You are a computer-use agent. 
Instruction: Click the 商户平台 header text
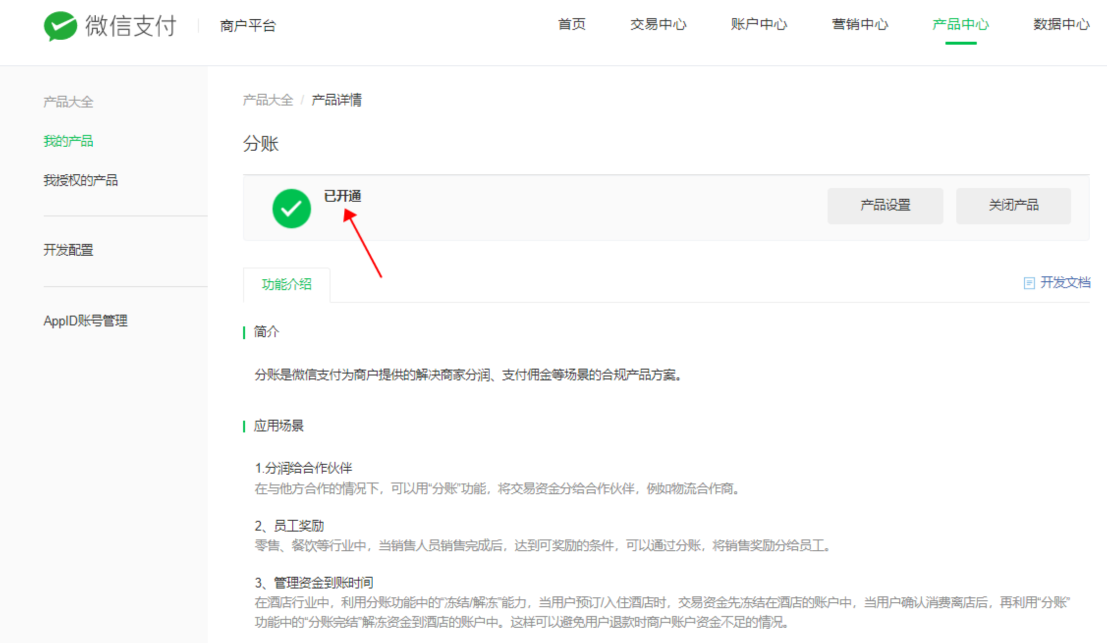tap(248, 26)
